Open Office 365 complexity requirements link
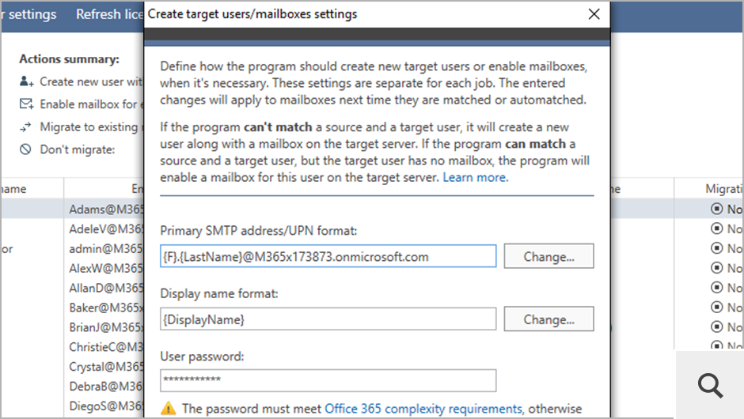744x419 pixels. pos(423,409)
